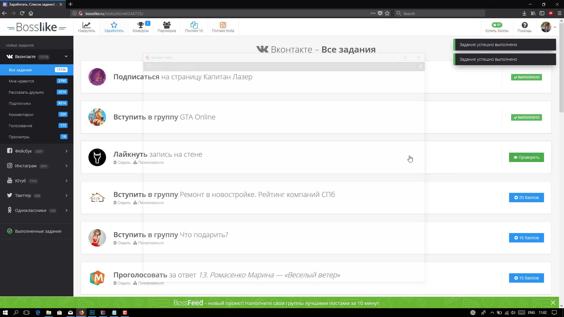Report the Проголосовать task
Screen dimensions: 564x317
pos(148,283)
